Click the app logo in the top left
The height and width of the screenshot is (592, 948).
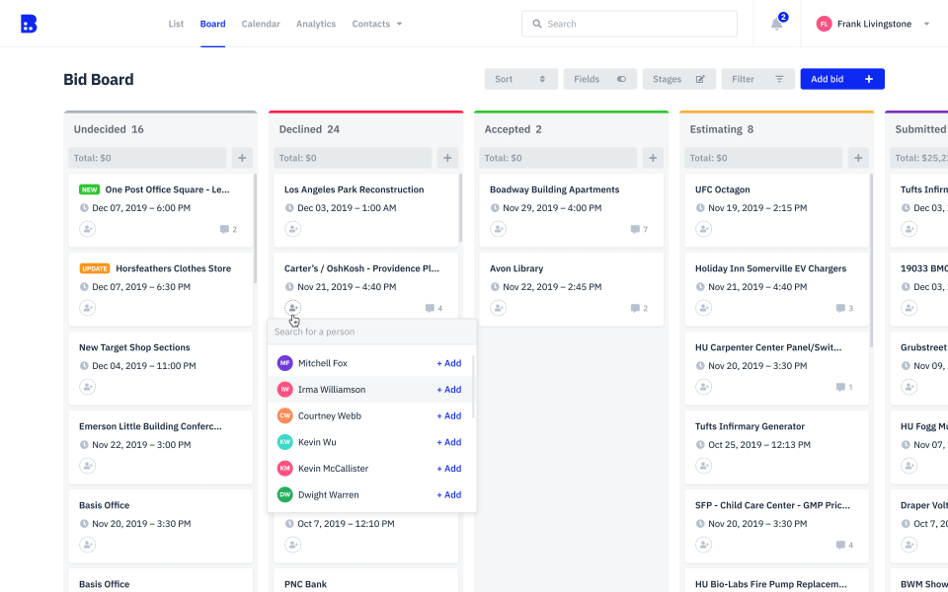(x=29, y=23)
